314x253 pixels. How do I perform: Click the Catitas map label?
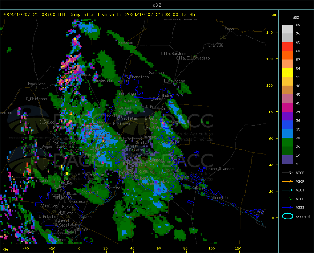coord(199,188)
